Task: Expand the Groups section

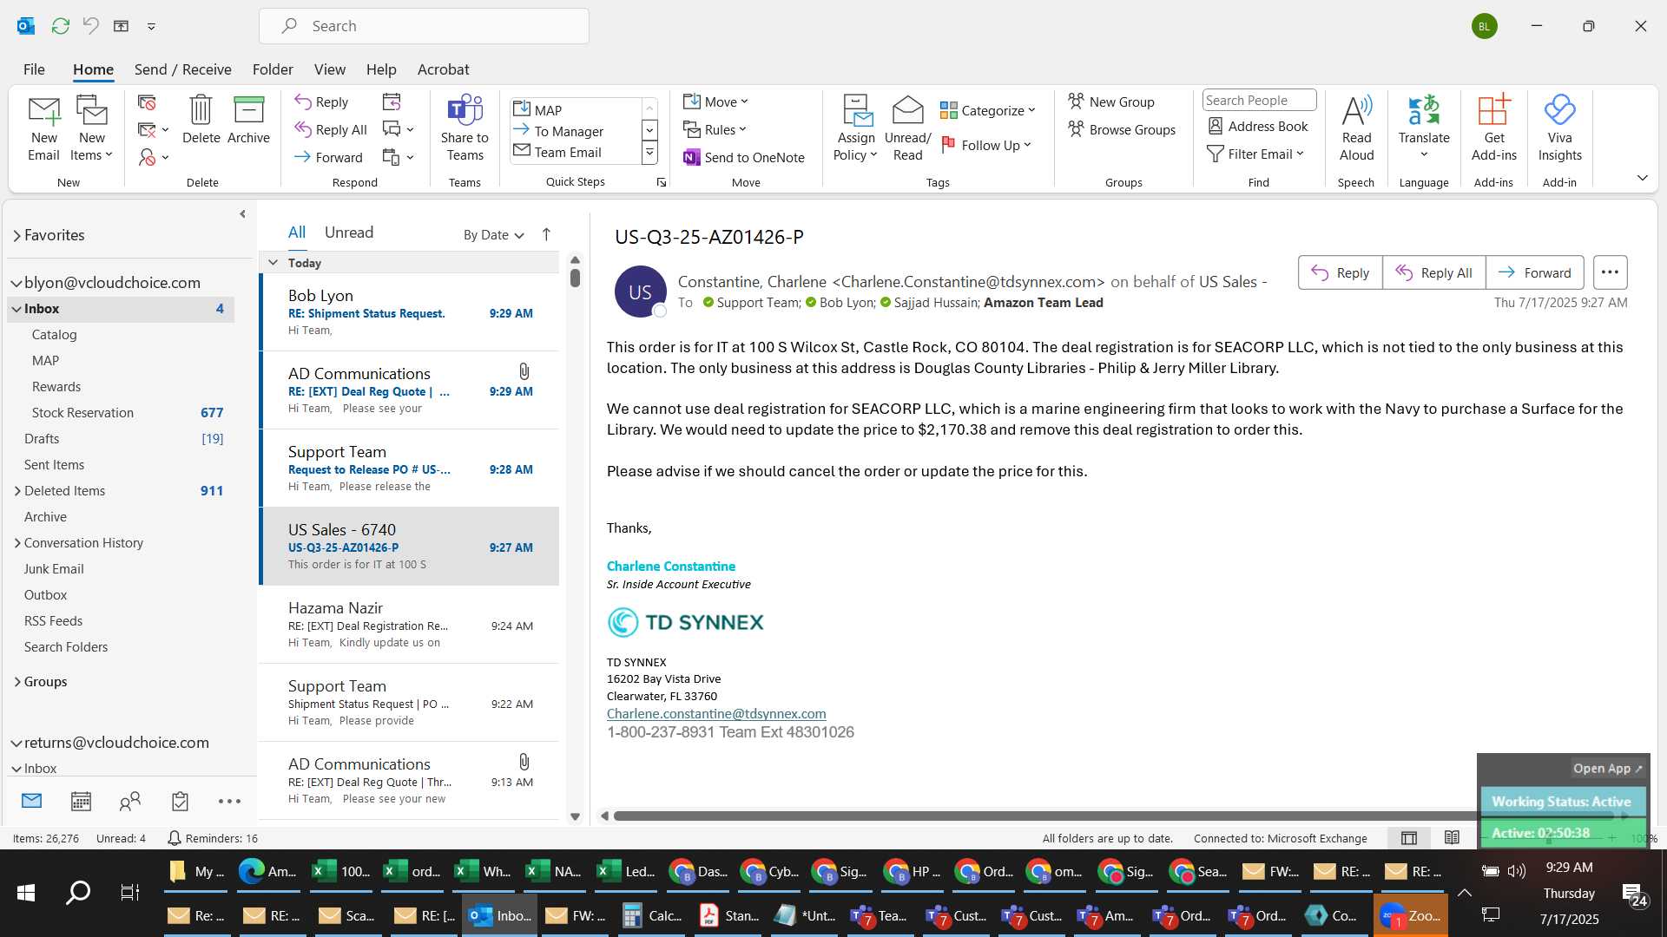Action: coord(17,682)
